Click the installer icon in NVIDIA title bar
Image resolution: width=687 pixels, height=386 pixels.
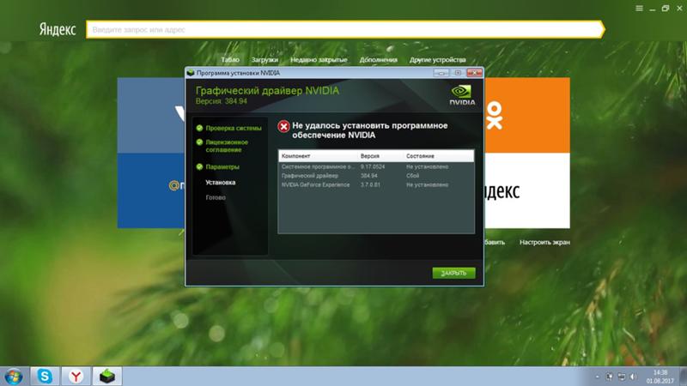191,73
